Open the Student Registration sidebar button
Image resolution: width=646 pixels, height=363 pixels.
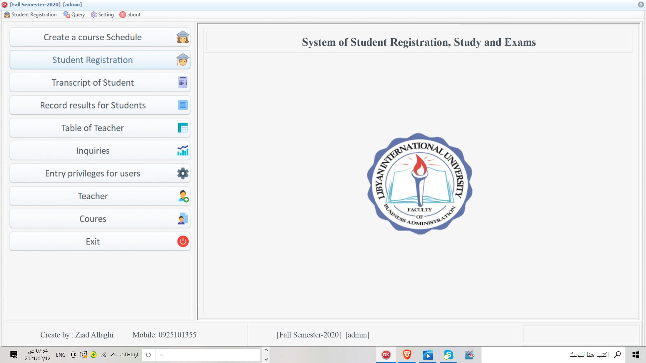[x=100, y=60]
